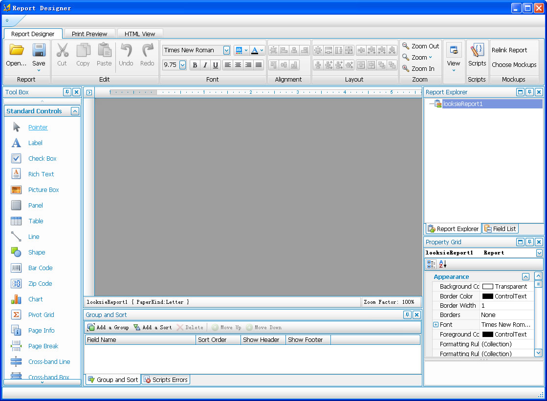The image size is (547, 401).
Task: Open the Times New Roman font dropdown
Action: coord(226,50)
